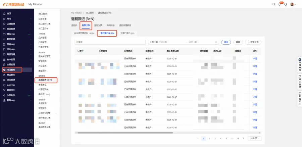Click the 数据下载 download button
Screen dimensions: 302x147
253,42
